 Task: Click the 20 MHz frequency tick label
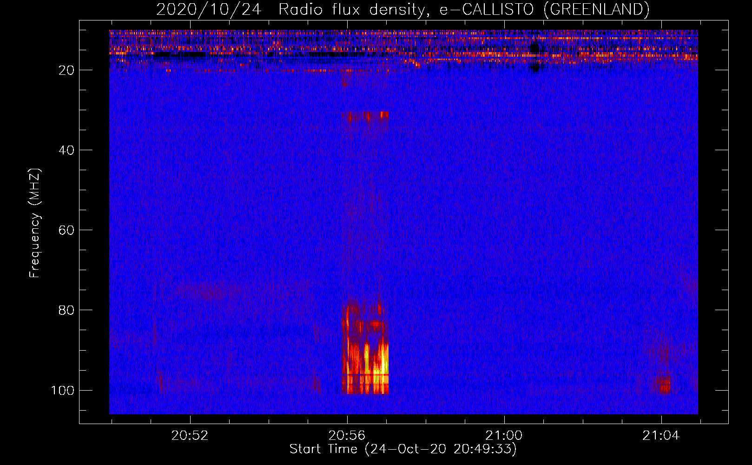point(66,70)
